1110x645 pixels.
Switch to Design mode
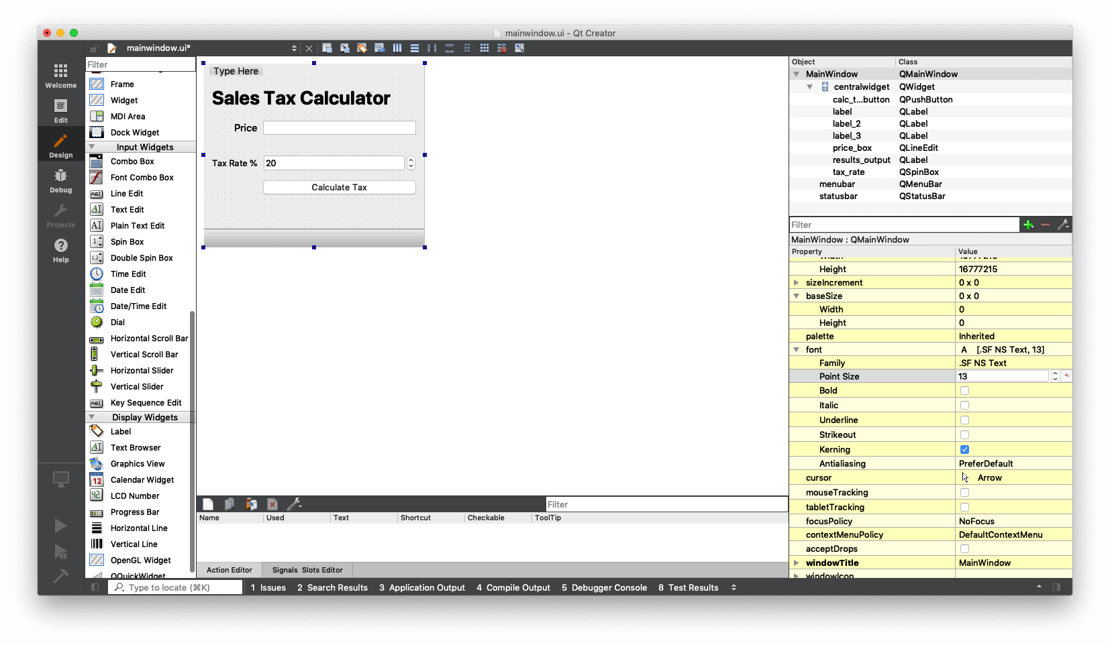coord(60,145)
